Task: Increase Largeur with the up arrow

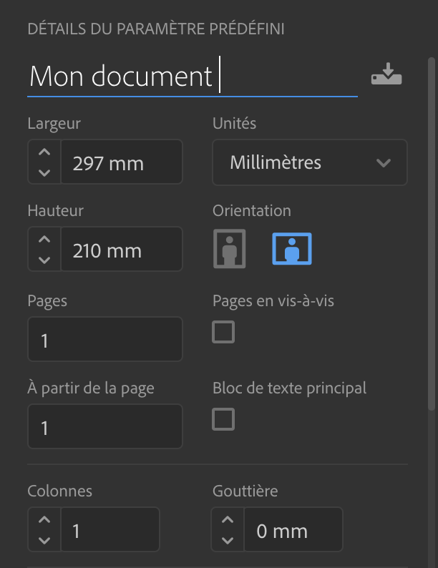Action: coord(44,152)
